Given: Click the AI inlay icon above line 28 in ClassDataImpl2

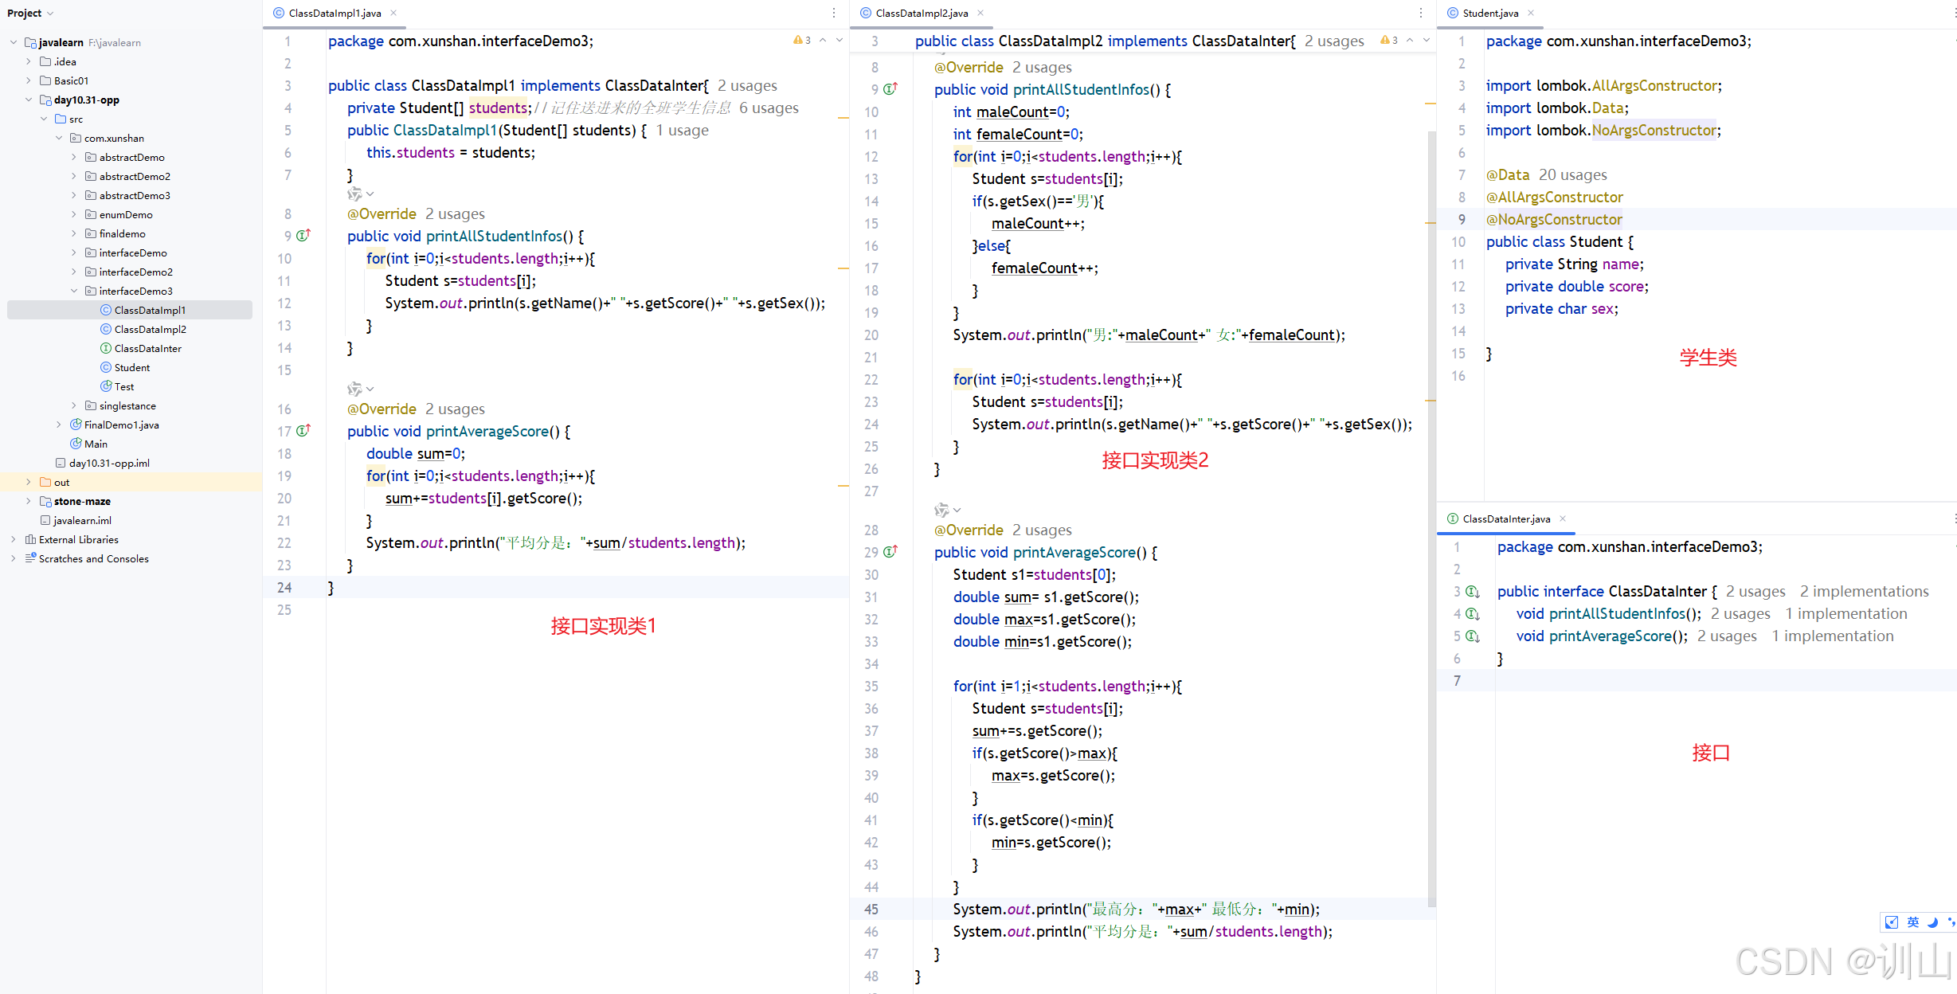Looking at the screenshot, I should 941,510.
